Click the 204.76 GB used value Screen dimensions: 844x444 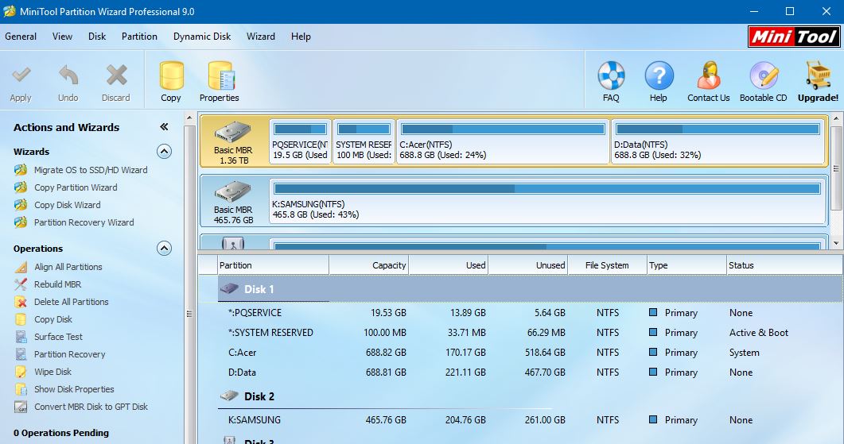click(x=465, y=420)
